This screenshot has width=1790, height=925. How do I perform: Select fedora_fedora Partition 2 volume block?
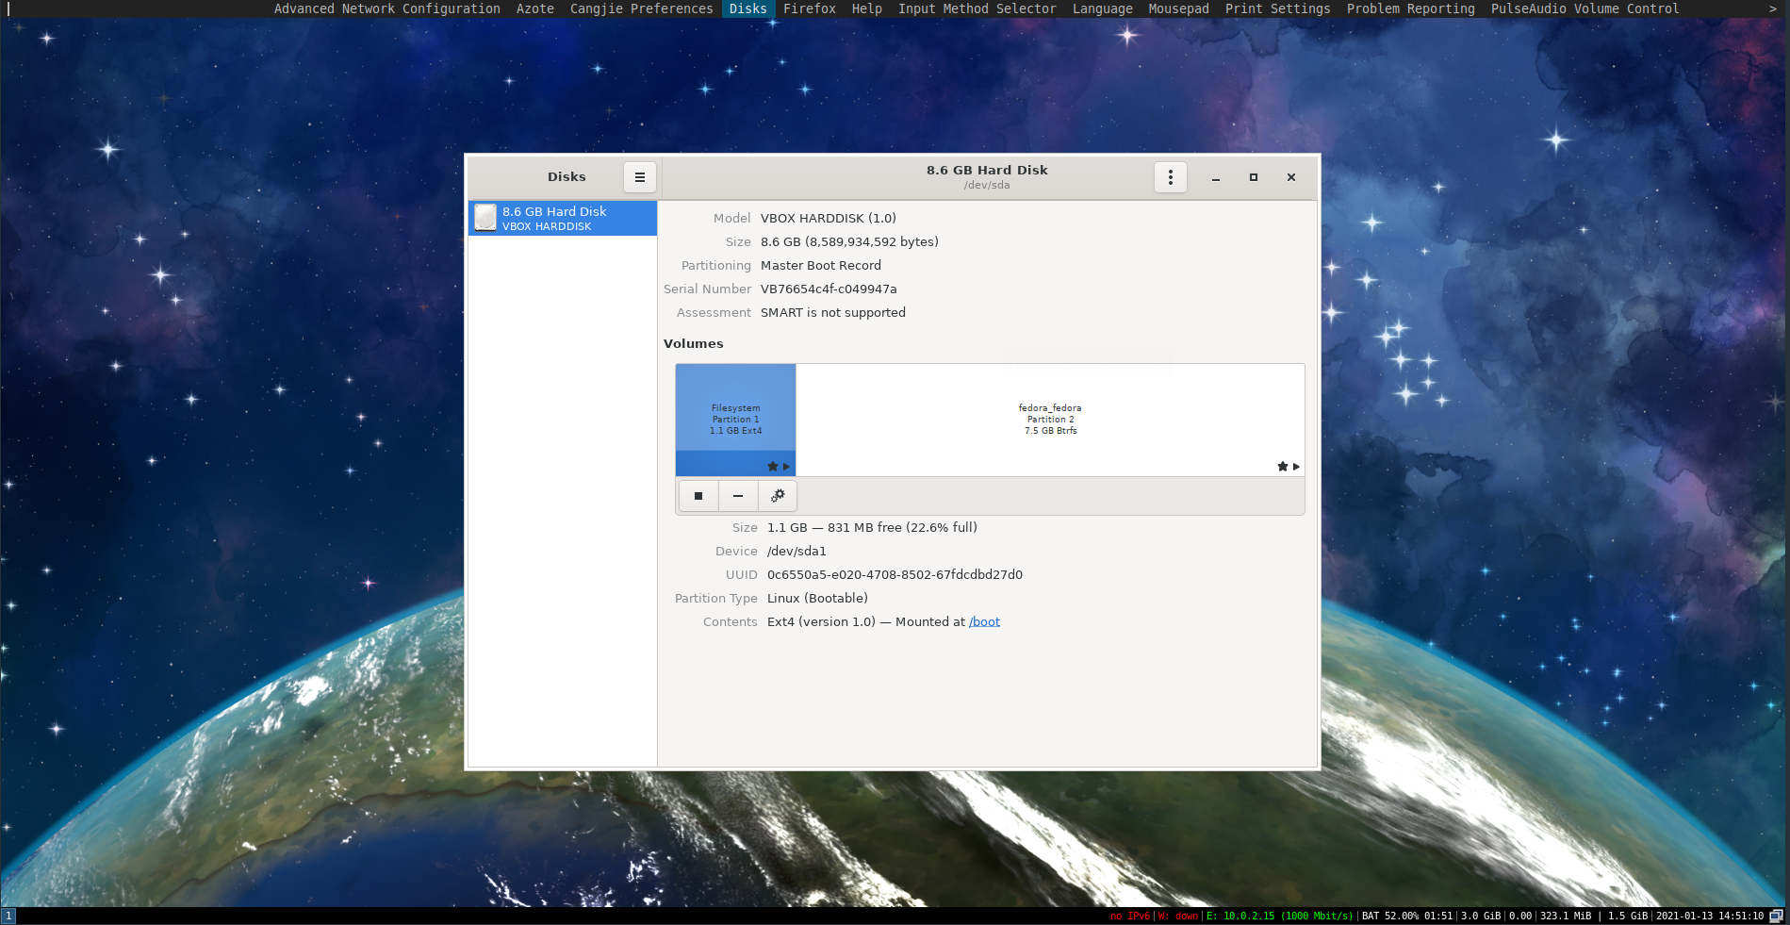click(x=1050, y=420)
